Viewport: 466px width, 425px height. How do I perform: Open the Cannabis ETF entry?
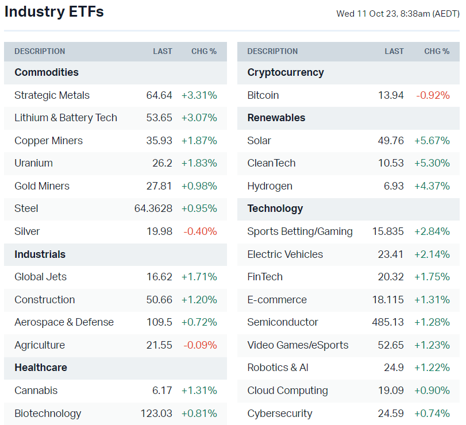[x=36, y=391]
